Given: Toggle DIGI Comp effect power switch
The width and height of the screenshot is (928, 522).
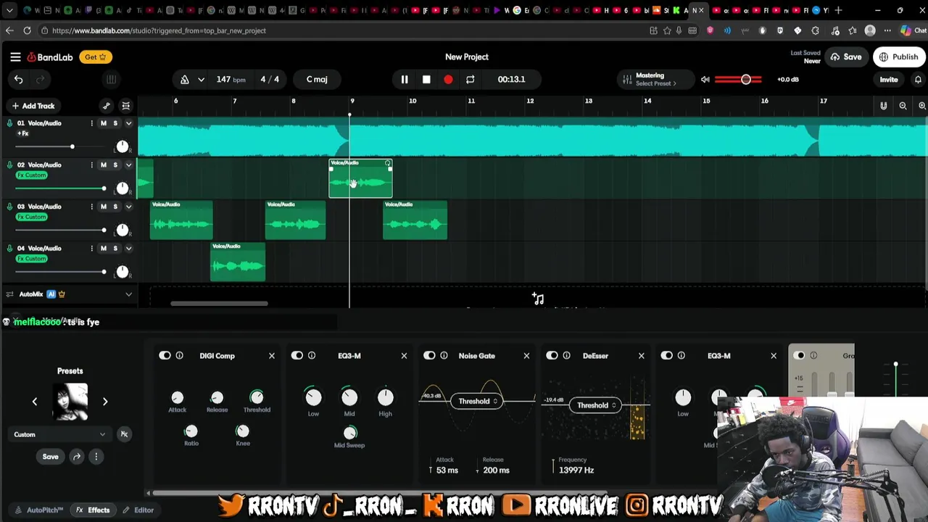Looking at the screenshot, I should (x=165, y=356).
